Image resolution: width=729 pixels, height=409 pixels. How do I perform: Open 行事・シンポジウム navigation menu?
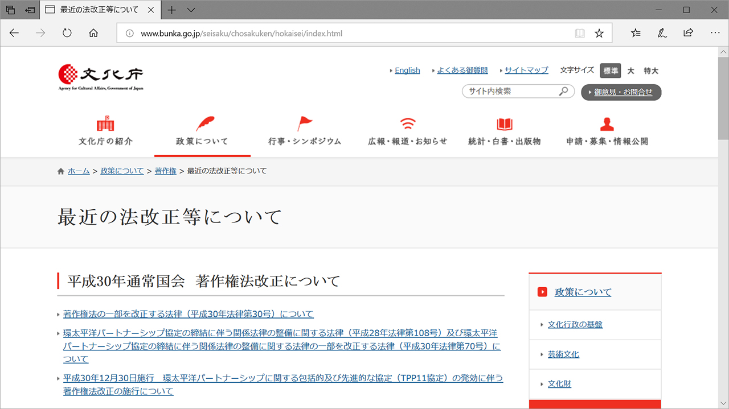point(305,131)
